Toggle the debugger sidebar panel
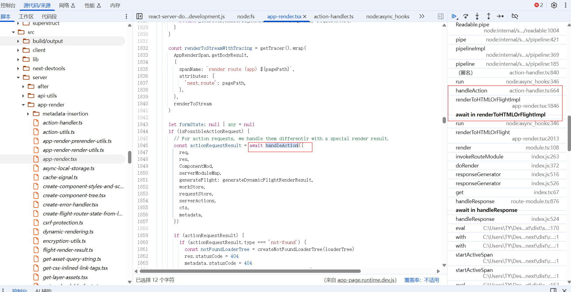 441,17
